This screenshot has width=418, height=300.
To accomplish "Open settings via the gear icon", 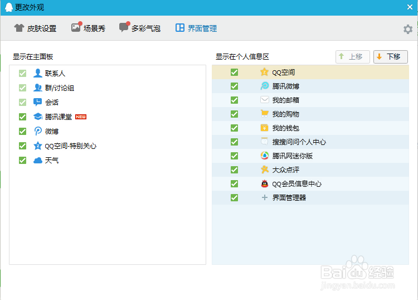I will (x=407, y=29).
